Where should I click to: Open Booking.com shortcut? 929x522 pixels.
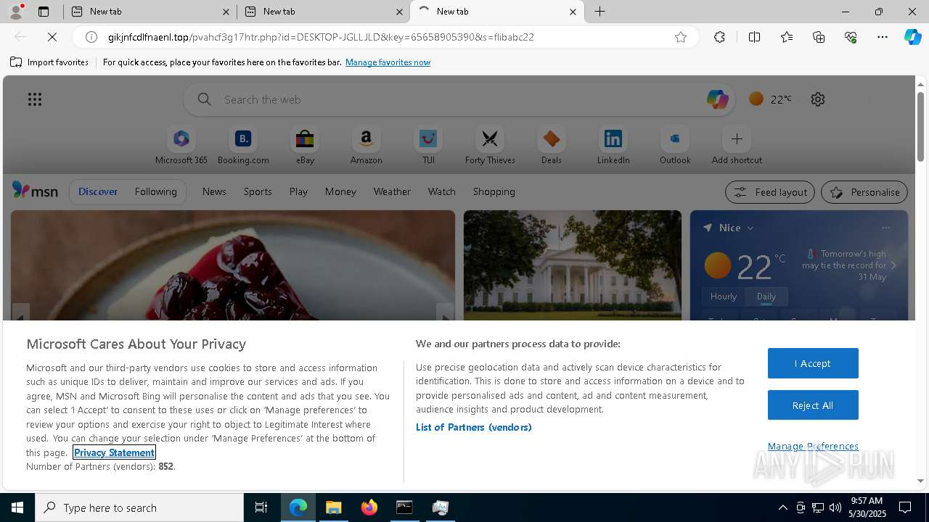coord(243,146)
